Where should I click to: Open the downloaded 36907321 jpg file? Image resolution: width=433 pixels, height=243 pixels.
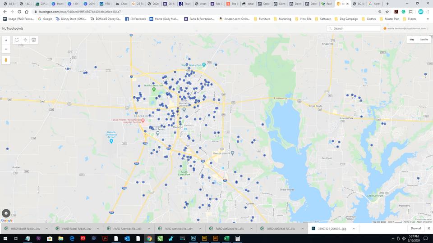click(329, 229)
